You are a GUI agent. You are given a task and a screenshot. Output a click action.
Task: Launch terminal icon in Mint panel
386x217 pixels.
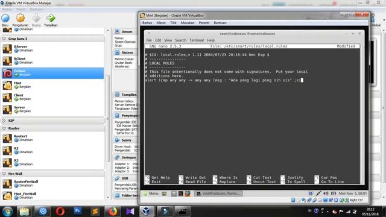click(x=181, y=193)
